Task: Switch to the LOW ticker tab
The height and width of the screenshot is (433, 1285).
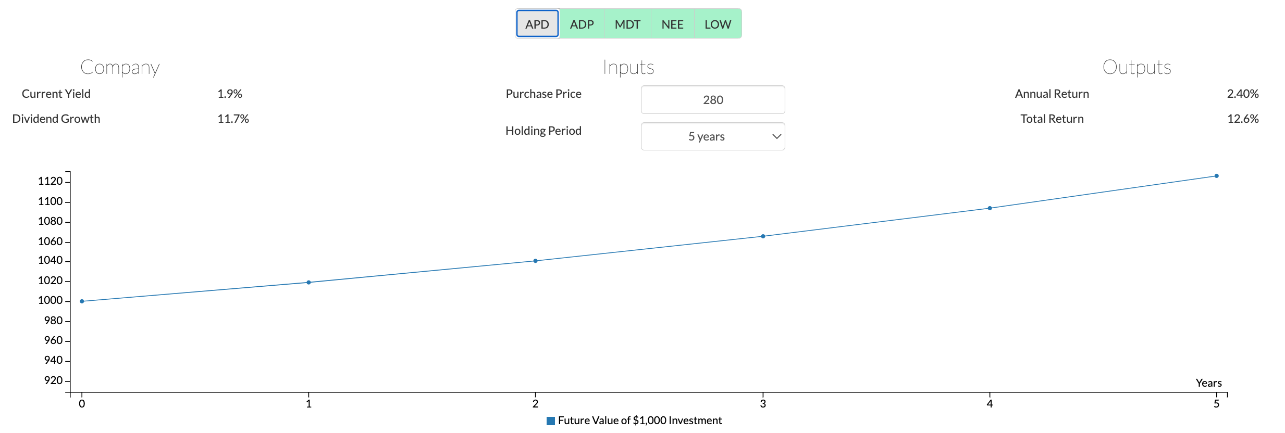Action: (718, 24)
